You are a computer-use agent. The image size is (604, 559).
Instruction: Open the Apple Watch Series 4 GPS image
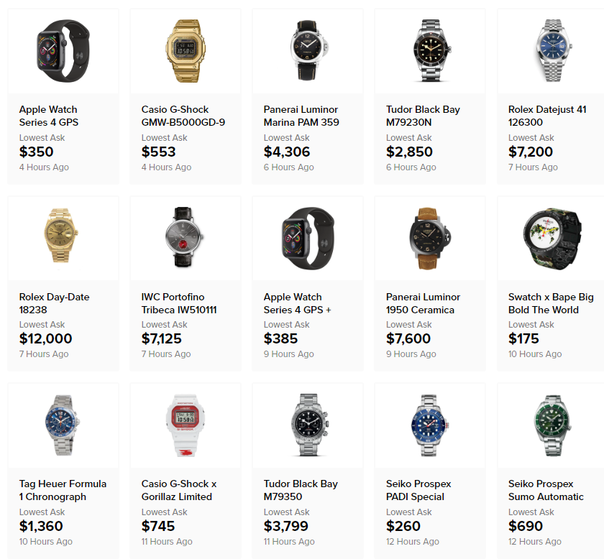pos(63,51)
